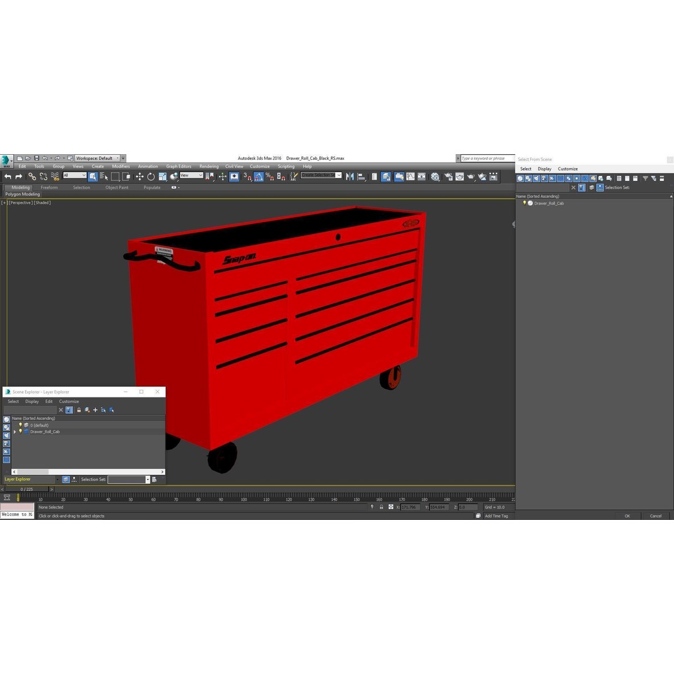Screen dimensions: 674x674
Task: Click the keyword search field
Action: point(487,158)
